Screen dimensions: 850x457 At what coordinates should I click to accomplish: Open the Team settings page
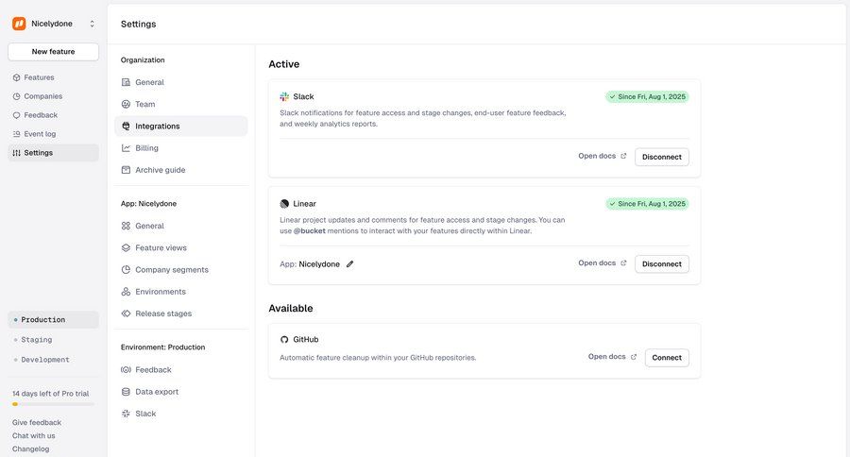(181, 104)
